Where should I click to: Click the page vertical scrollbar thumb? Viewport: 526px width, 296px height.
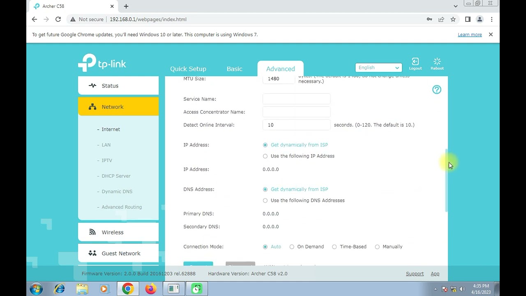pos(446,181)
